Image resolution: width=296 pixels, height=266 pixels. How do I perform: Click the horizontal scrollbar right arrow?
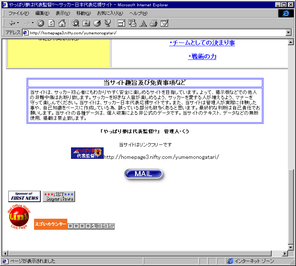tap(285, 253)
